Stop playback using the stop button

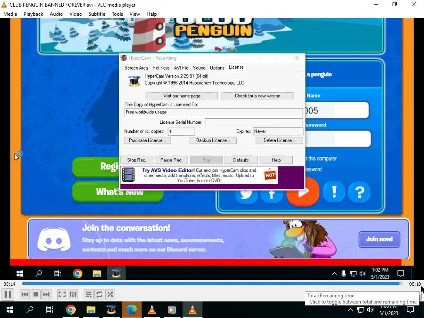(36, 294)
